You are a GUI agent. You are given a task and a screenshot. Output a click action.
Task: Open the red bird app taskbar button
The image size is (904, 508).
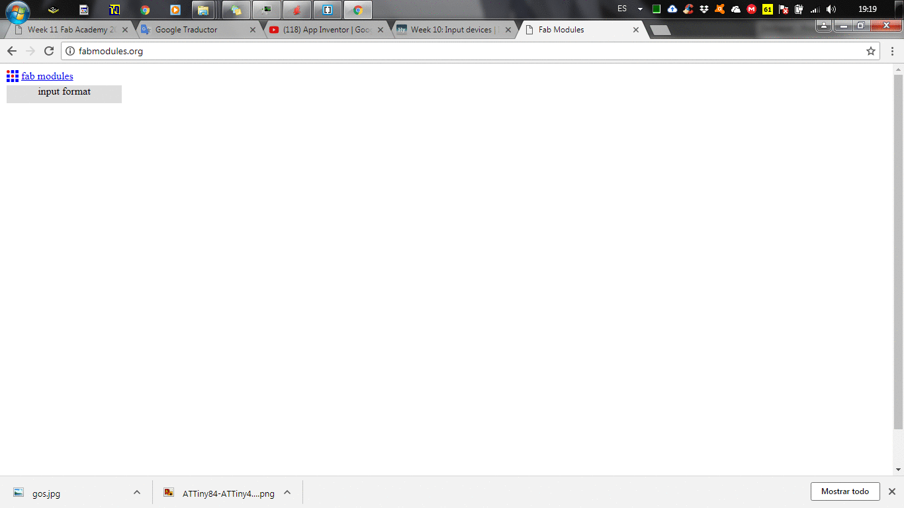297,10
